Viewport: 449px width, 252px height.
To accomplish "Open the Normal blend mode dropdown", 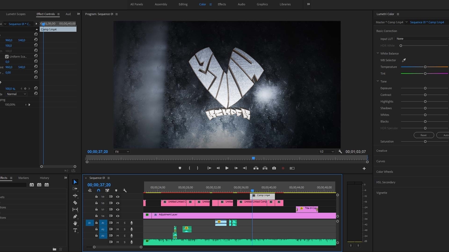I will click(16, 94).
